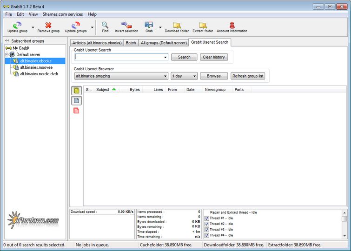
Task: Toggle Thread #2 checkbox
Action: pos(206,224)
